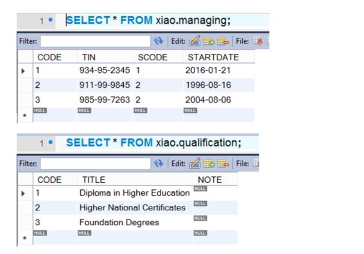Click delete selected rows icon in managing grid
The height and width of the screenshot is (254, 364).
223,41
